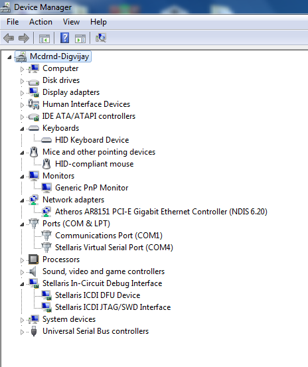Click the Ports (COM & LPT) icon
Screen dimensions: 308x367
34,224
